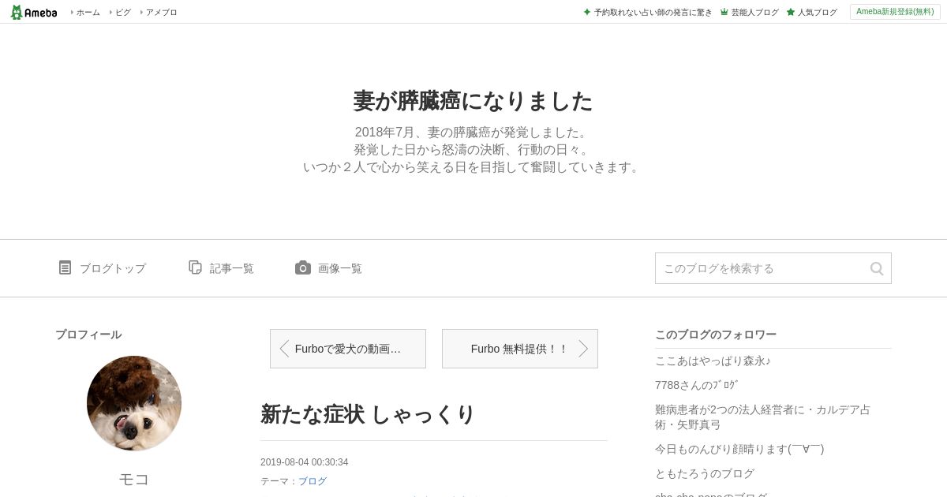Go to 記事一覧 tab
The height and width of the screenshot is (497, 947).
coord(232,268)
